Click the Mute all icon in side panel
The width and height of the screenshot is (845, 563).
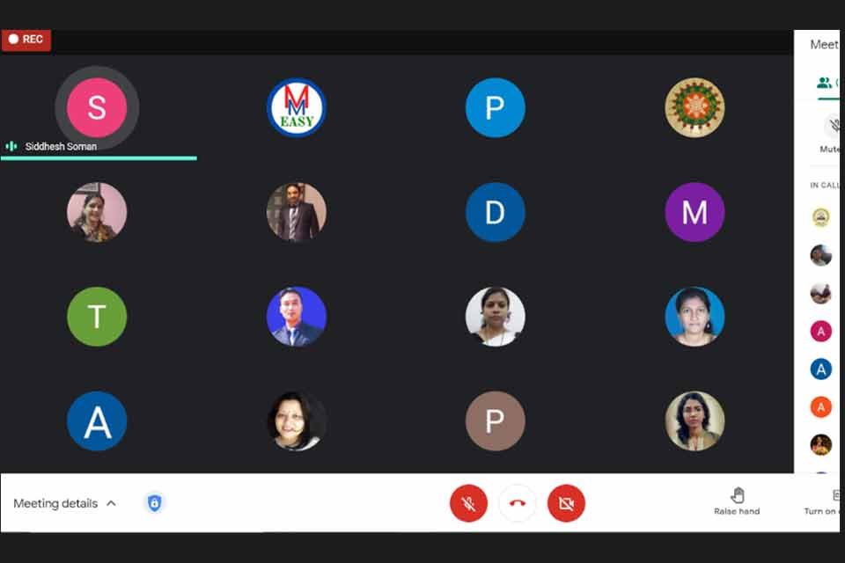834,127
